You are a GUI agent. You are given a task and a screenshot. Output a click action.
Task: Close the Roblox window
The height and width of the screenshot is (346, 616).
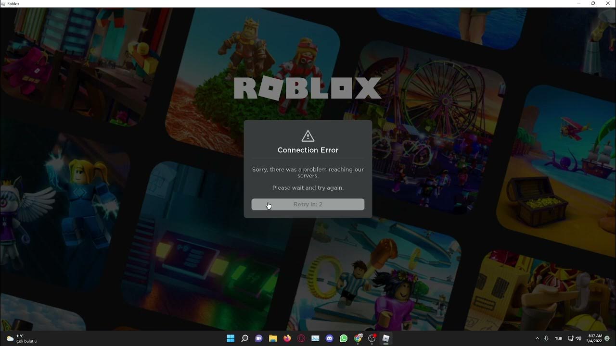[607, 3]
